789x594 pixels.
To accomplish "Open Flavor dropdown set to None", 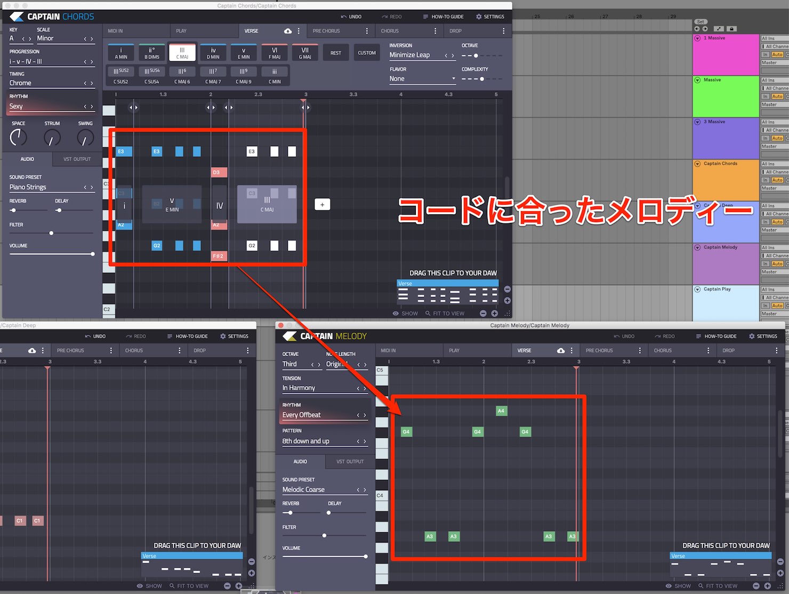I will 422,78.
